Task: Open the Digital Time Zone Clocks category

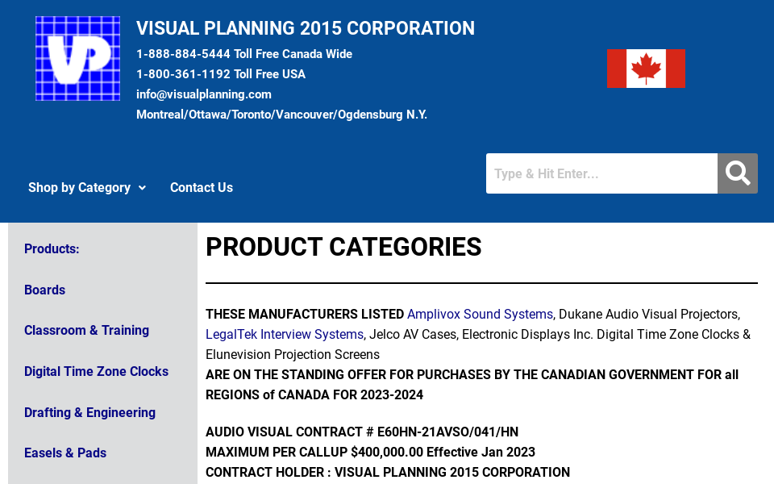Action: (96, 371)
